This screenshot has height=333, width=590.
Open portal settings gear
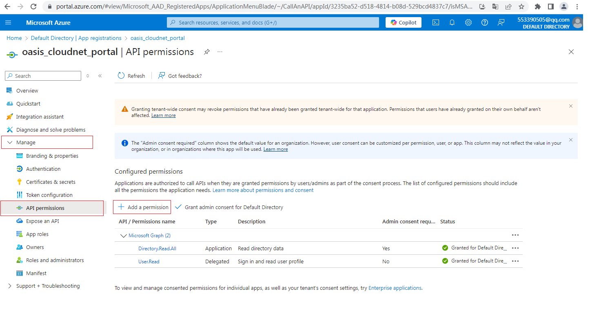coord(468,22)
